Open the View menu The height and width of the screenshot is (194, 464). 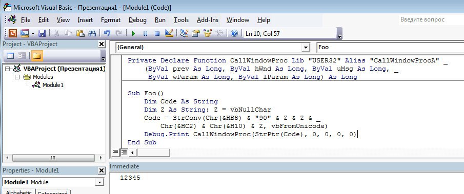click(x=63, y=20)
